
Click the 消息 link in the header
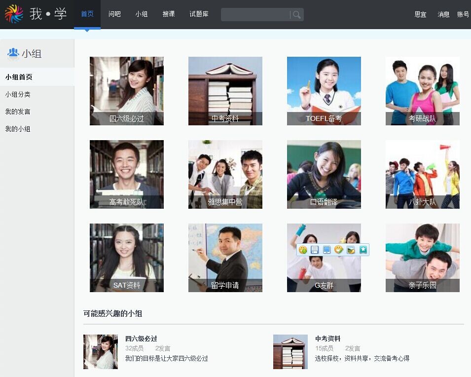pyautogui.click(x=443, y=15)
